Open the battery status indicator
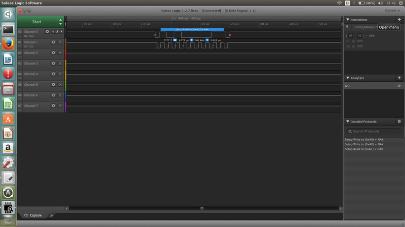The height and width of the screenshot is (227, 405). point(367,3)
